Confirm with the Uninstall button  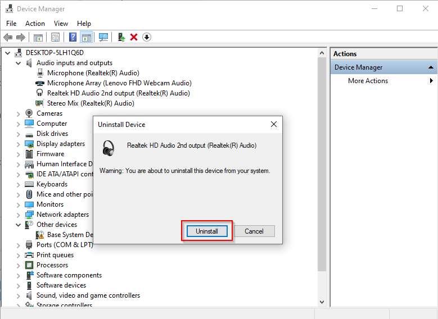(207, 231)
